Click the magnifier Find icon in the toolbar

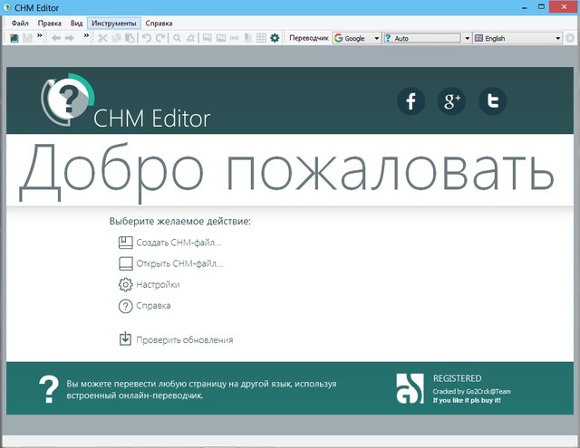tap(178, 38)
